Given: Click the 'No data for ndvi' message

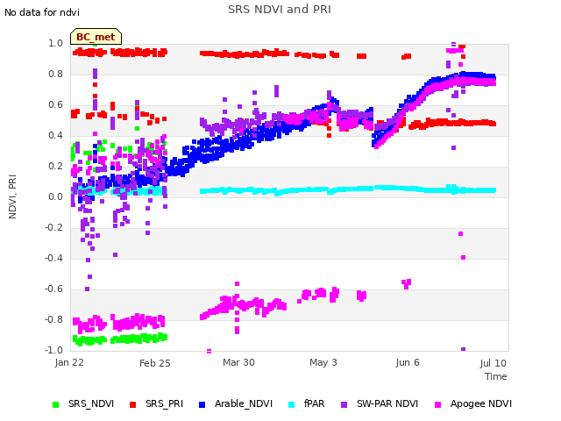Looking at the screenshot, I should [x=42, y=12].
